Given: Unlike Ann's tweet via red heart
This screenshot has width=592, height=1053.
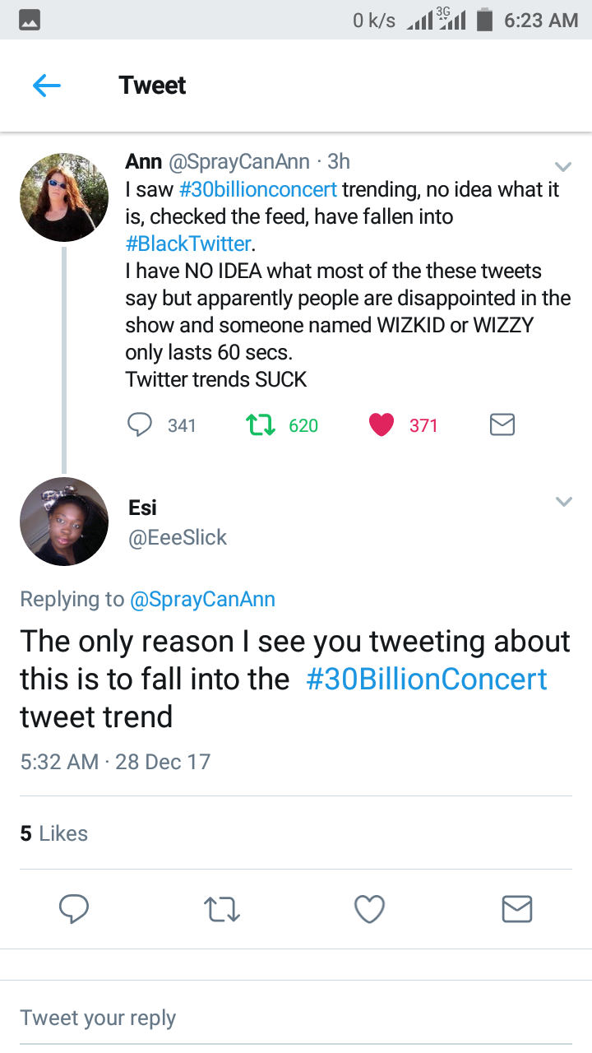Looking at the screenshot, I should (x=382, y=424).
